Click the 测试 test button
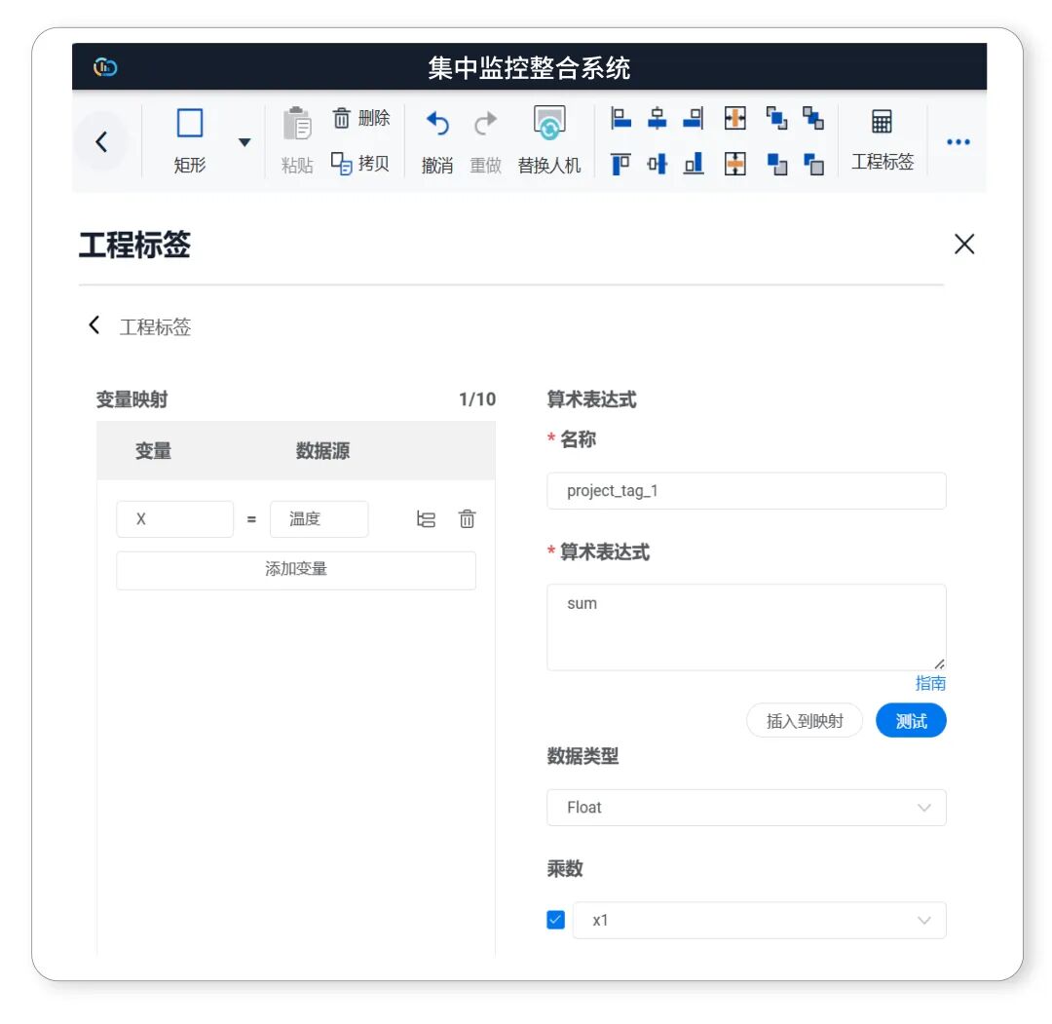The height and width of the screenshot is (1024, 1052). pyautogui.click(x=911, y=721)
